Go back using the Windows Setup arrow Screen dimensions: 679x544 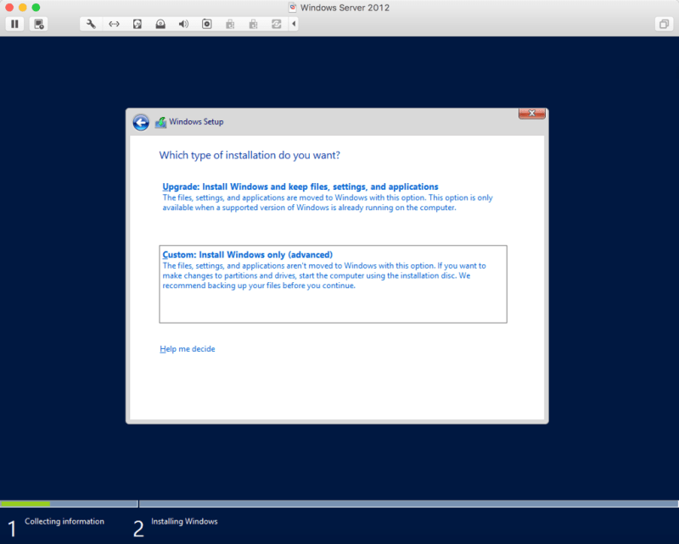(x=141, y=122)
